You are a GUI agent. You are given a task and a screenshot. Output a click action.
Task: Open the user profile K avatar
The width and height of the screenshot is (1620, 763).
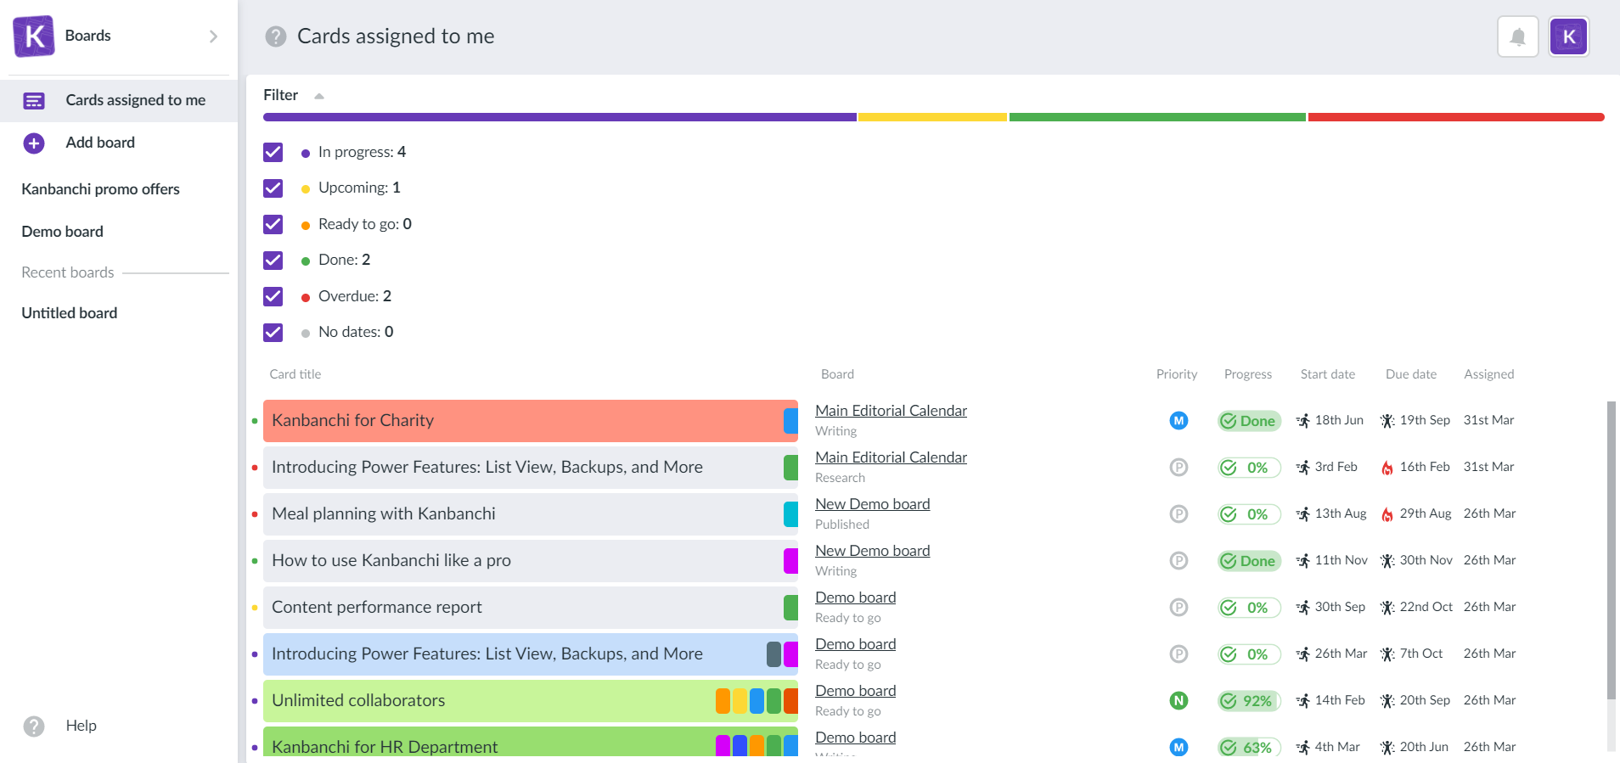[x=1569, y=36]
